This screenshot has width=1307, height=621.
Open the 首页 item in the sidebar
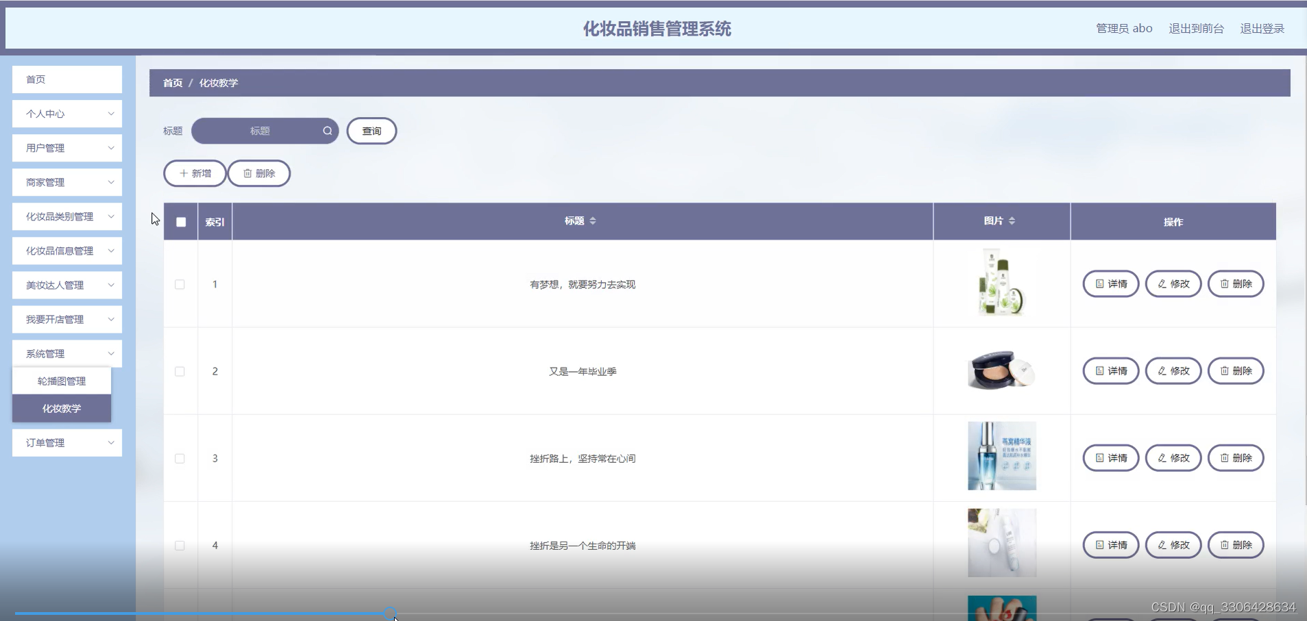[x=67, y=79]
